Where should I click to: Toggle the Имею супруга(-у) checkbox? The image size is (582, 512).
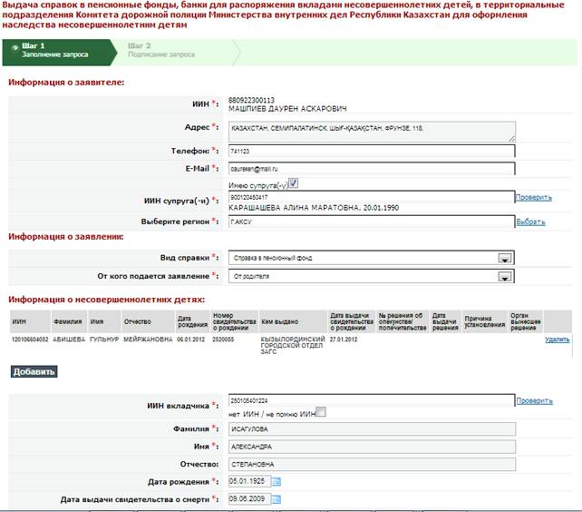click(x=293, y=183)
